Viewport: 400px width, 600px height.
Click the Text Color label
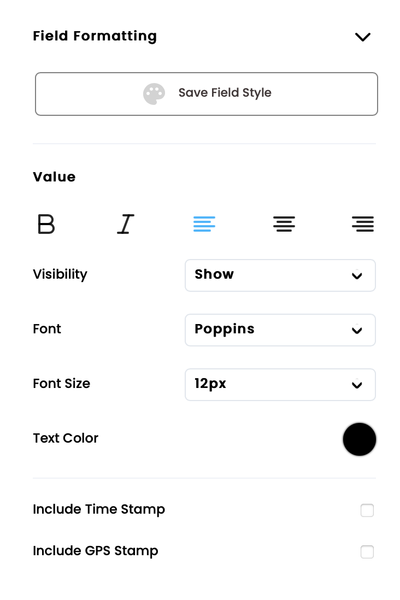tap(66, 438)
